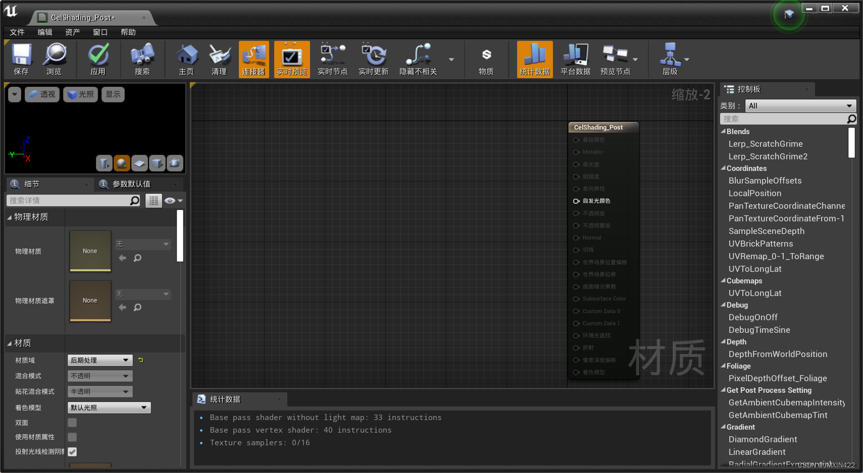863x473 pixels.
Task: Use the teapot custom preview mesh
Action: tap(175, 163)
